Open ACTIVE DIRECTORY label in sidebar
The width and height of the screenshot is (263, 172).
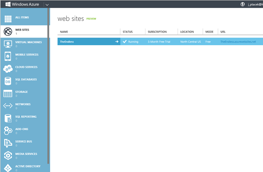28,166
